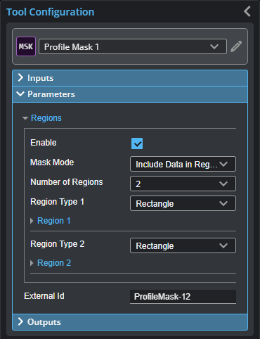Click the Parameters section chevron icon
260x339 pixels.
tap(20, 94)
